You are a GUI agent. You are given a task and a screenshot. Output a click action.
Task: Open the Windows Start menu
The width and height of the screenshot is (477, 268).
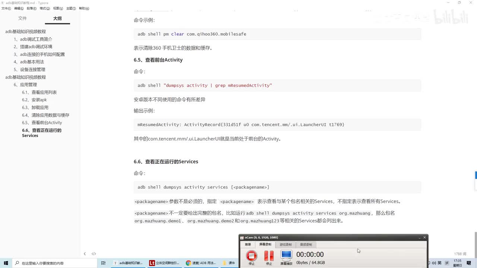click(x=6, y=263)
